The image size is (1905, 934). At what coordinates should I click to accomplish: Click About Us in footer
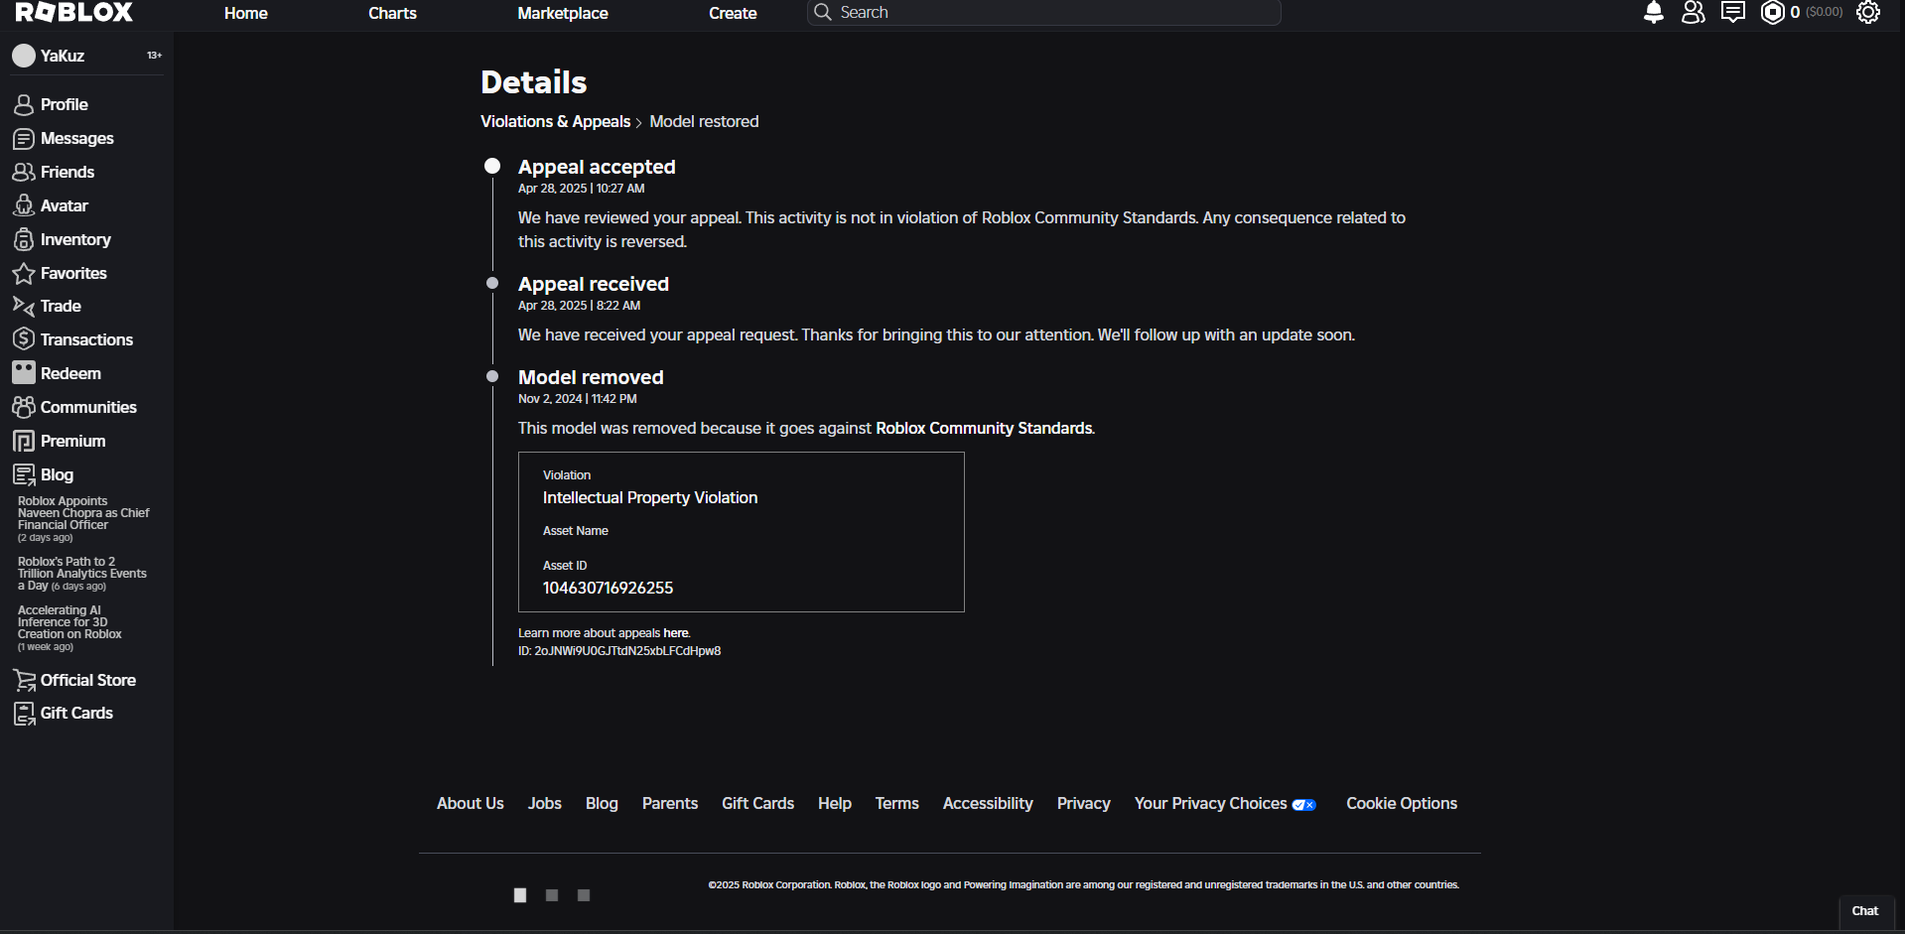tap(471, 803)
